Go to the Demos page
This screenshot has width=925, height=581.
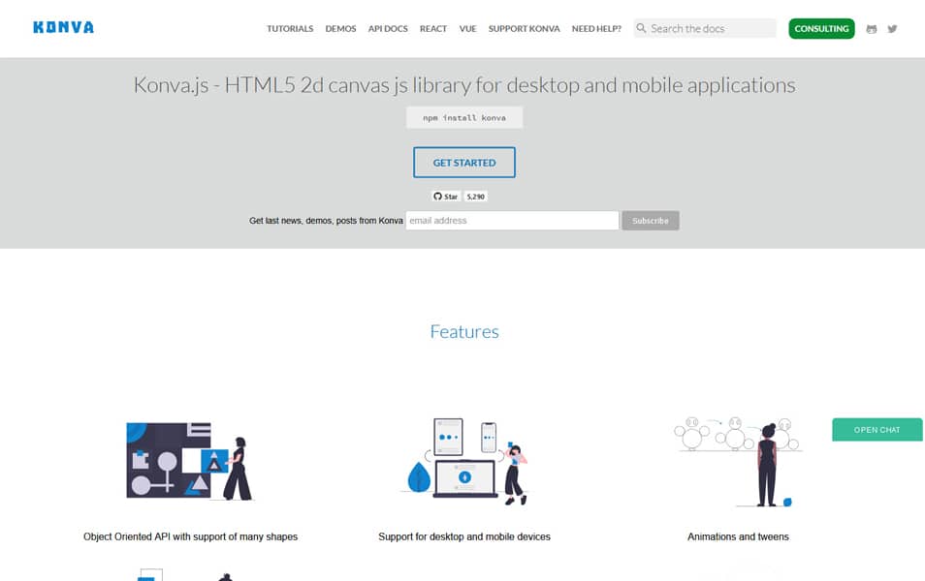(x=340, y=28)
